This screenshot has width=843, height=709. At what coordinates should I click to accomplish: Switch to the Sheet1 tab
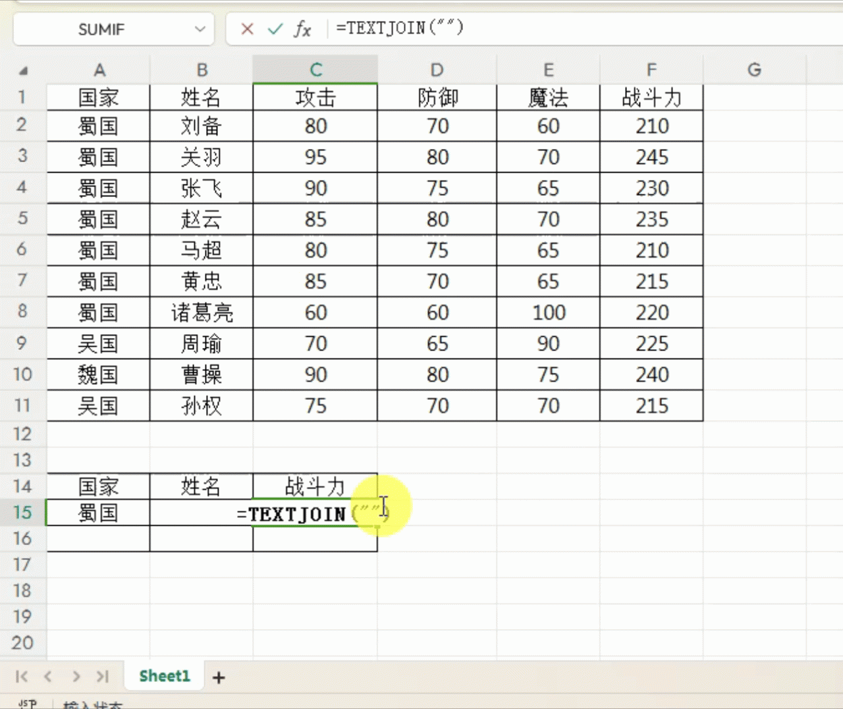[165, 676]
